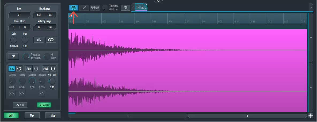Toggle the layers view icon button
The width and height of the screenshot is (317, 122).
click(74, 8)
